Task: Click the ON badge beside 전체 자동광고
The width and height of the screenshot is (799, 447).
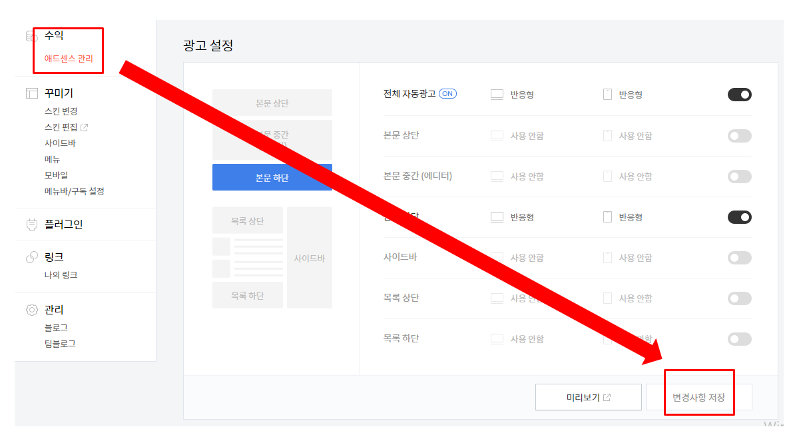Action: 447,94
